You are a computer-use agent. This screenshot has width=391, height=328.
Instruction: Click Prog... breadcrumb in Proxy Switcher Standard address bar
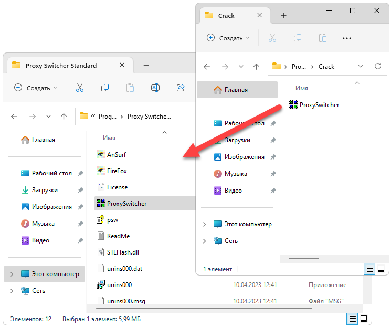(108, 117)
